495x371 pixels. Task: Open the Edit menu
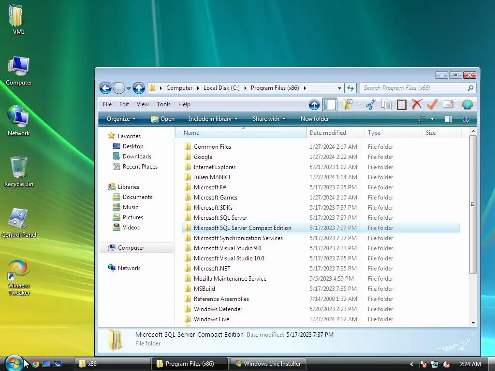124,104
